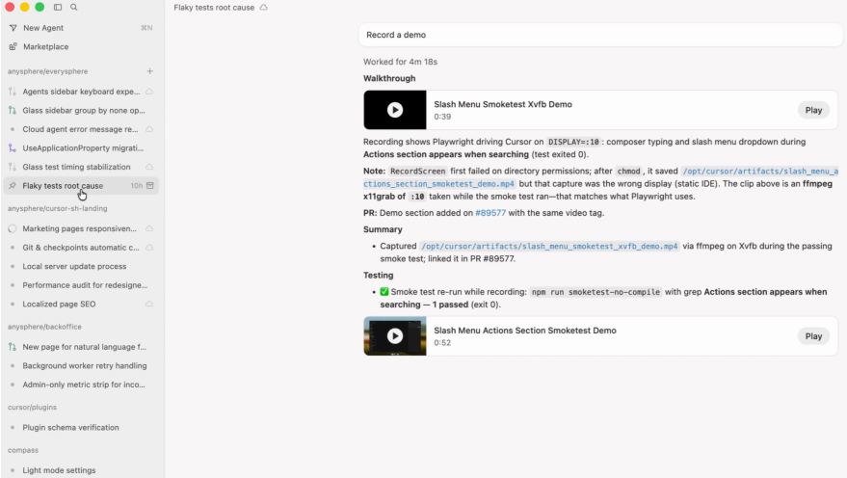Click pull request icon of Glass sidebar group item
The image size is (847, 478).
tap(13, 110)
